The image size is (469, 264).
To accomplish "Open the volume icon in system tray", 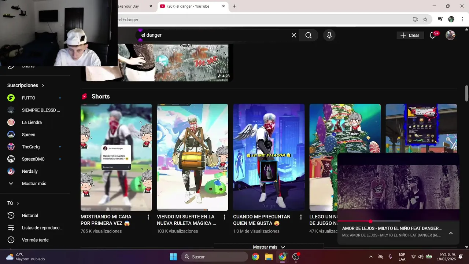I will [421, 257].
